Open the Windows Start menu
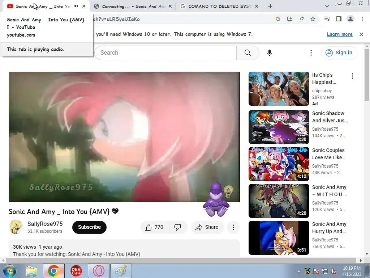The width and height of the screenshot is (370, 278). 9,271
